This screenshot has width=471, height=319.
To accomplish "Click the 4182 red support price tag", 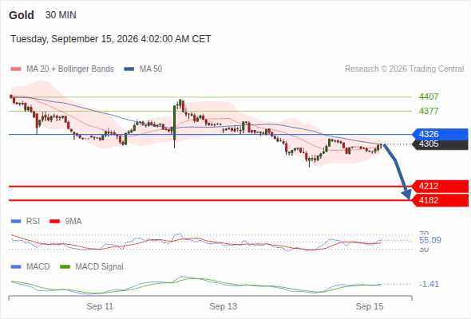I will tap(440, 200).
